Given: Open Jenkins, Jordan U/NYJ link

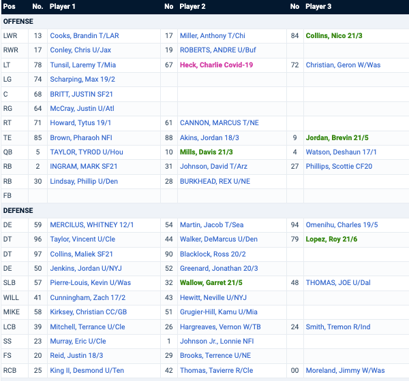Looking at the screenshot, I should coord(86,268).
